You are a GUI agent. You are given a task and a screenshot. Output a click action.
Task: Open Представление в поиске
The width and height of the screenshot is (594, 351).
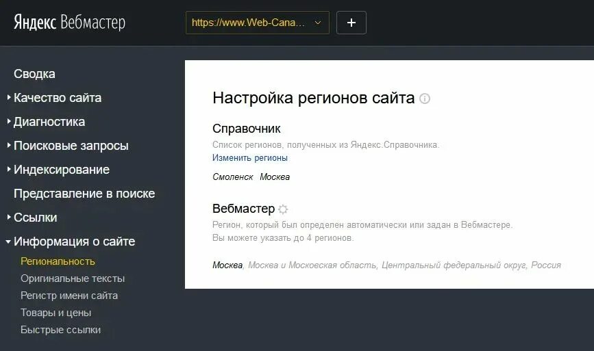point(84,194)
